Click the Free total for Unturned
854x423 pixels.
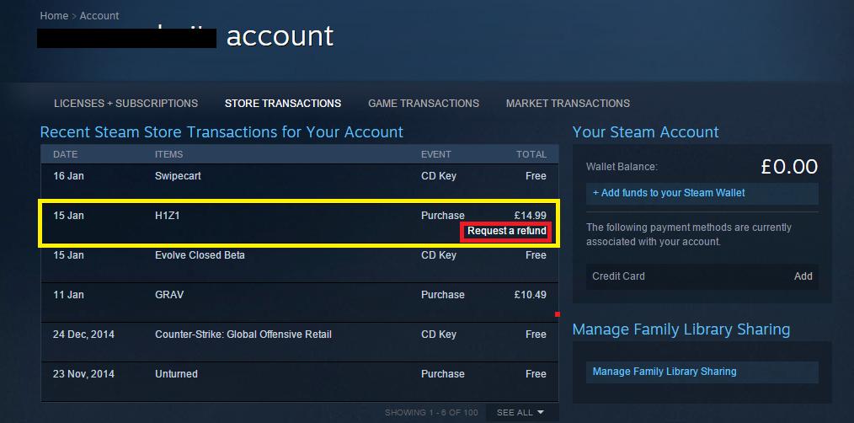coord(536,374)
